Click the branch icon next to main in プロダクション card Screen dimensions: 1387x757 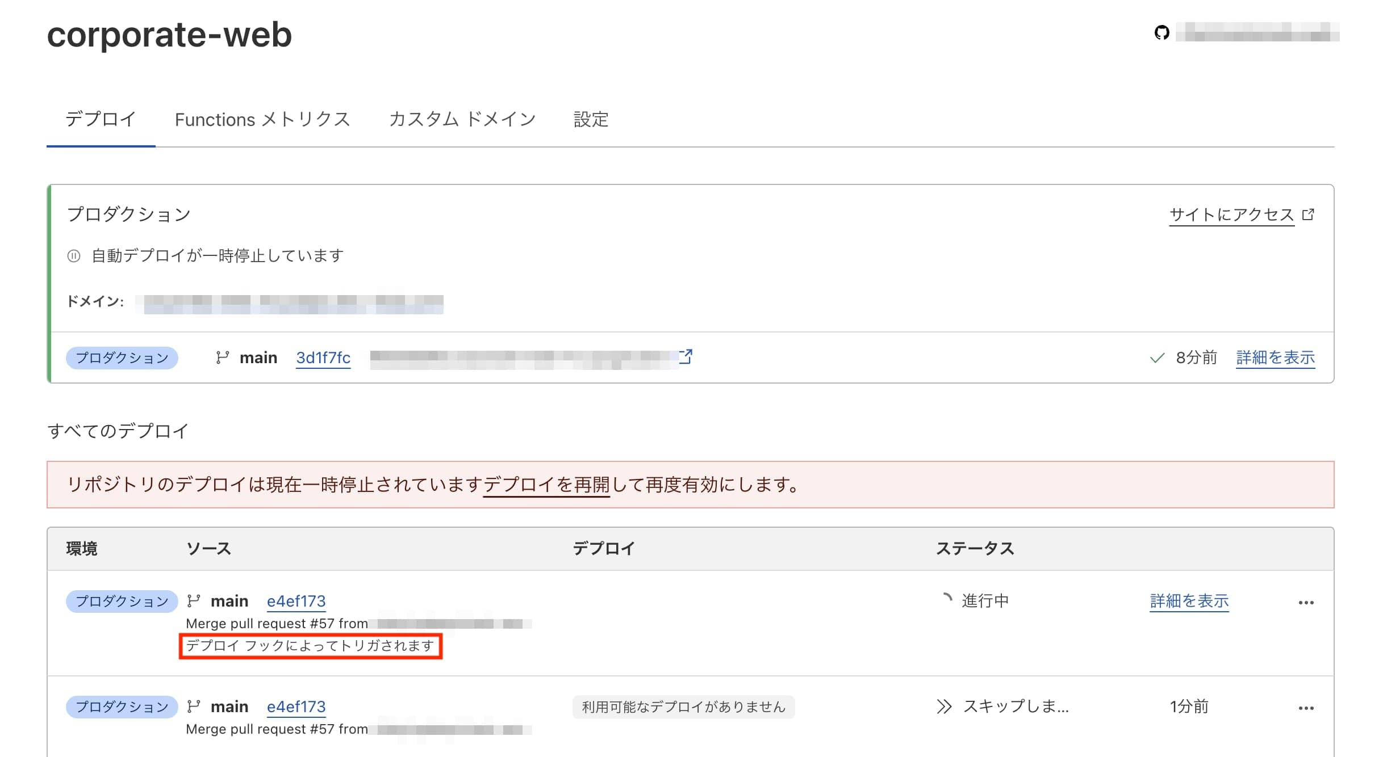click(222, 358)
